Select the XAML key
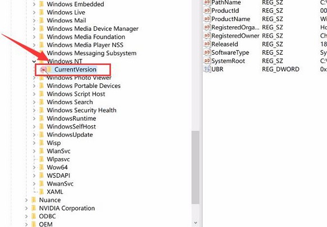This screenshot has height=227, width=327. point(55,192)
